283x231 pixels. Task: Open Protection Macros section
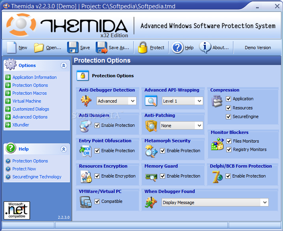30,93
